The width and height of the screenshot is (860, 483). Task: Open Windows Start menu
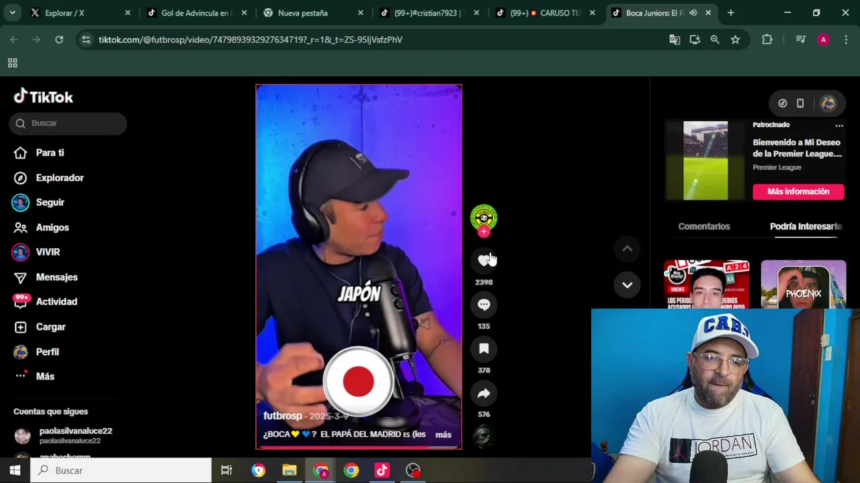[x=15, y=470]
